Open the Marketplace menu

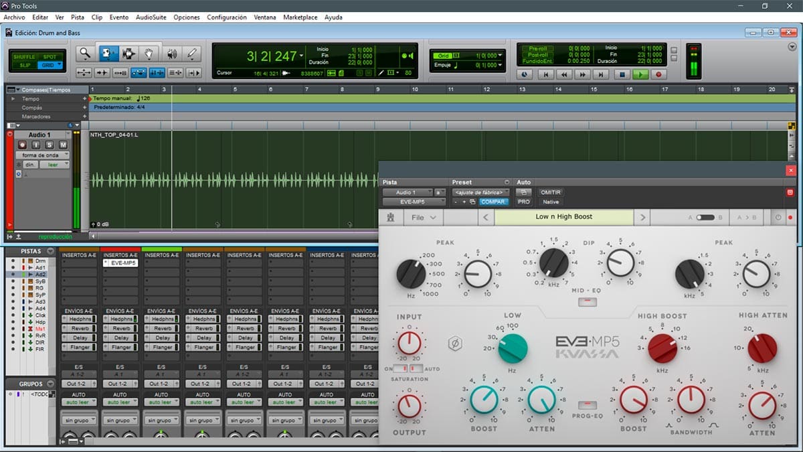[x=300, y=17]
